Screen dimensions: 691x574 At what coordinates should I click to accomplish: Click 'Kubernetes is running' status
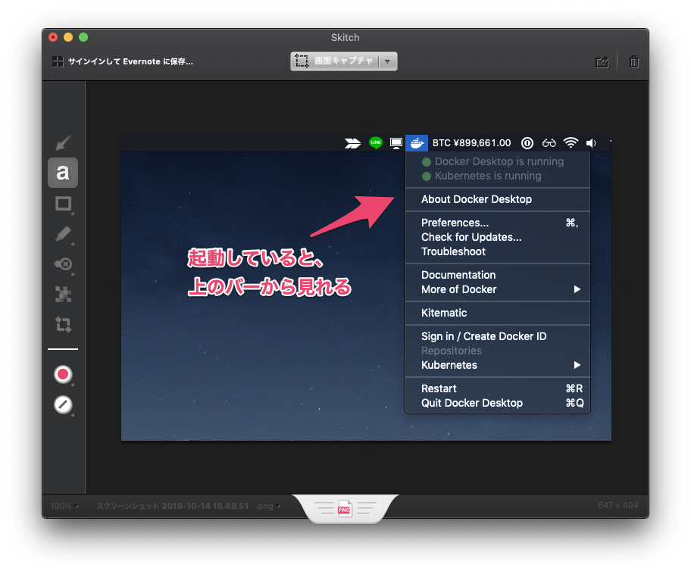click(498, 176)
